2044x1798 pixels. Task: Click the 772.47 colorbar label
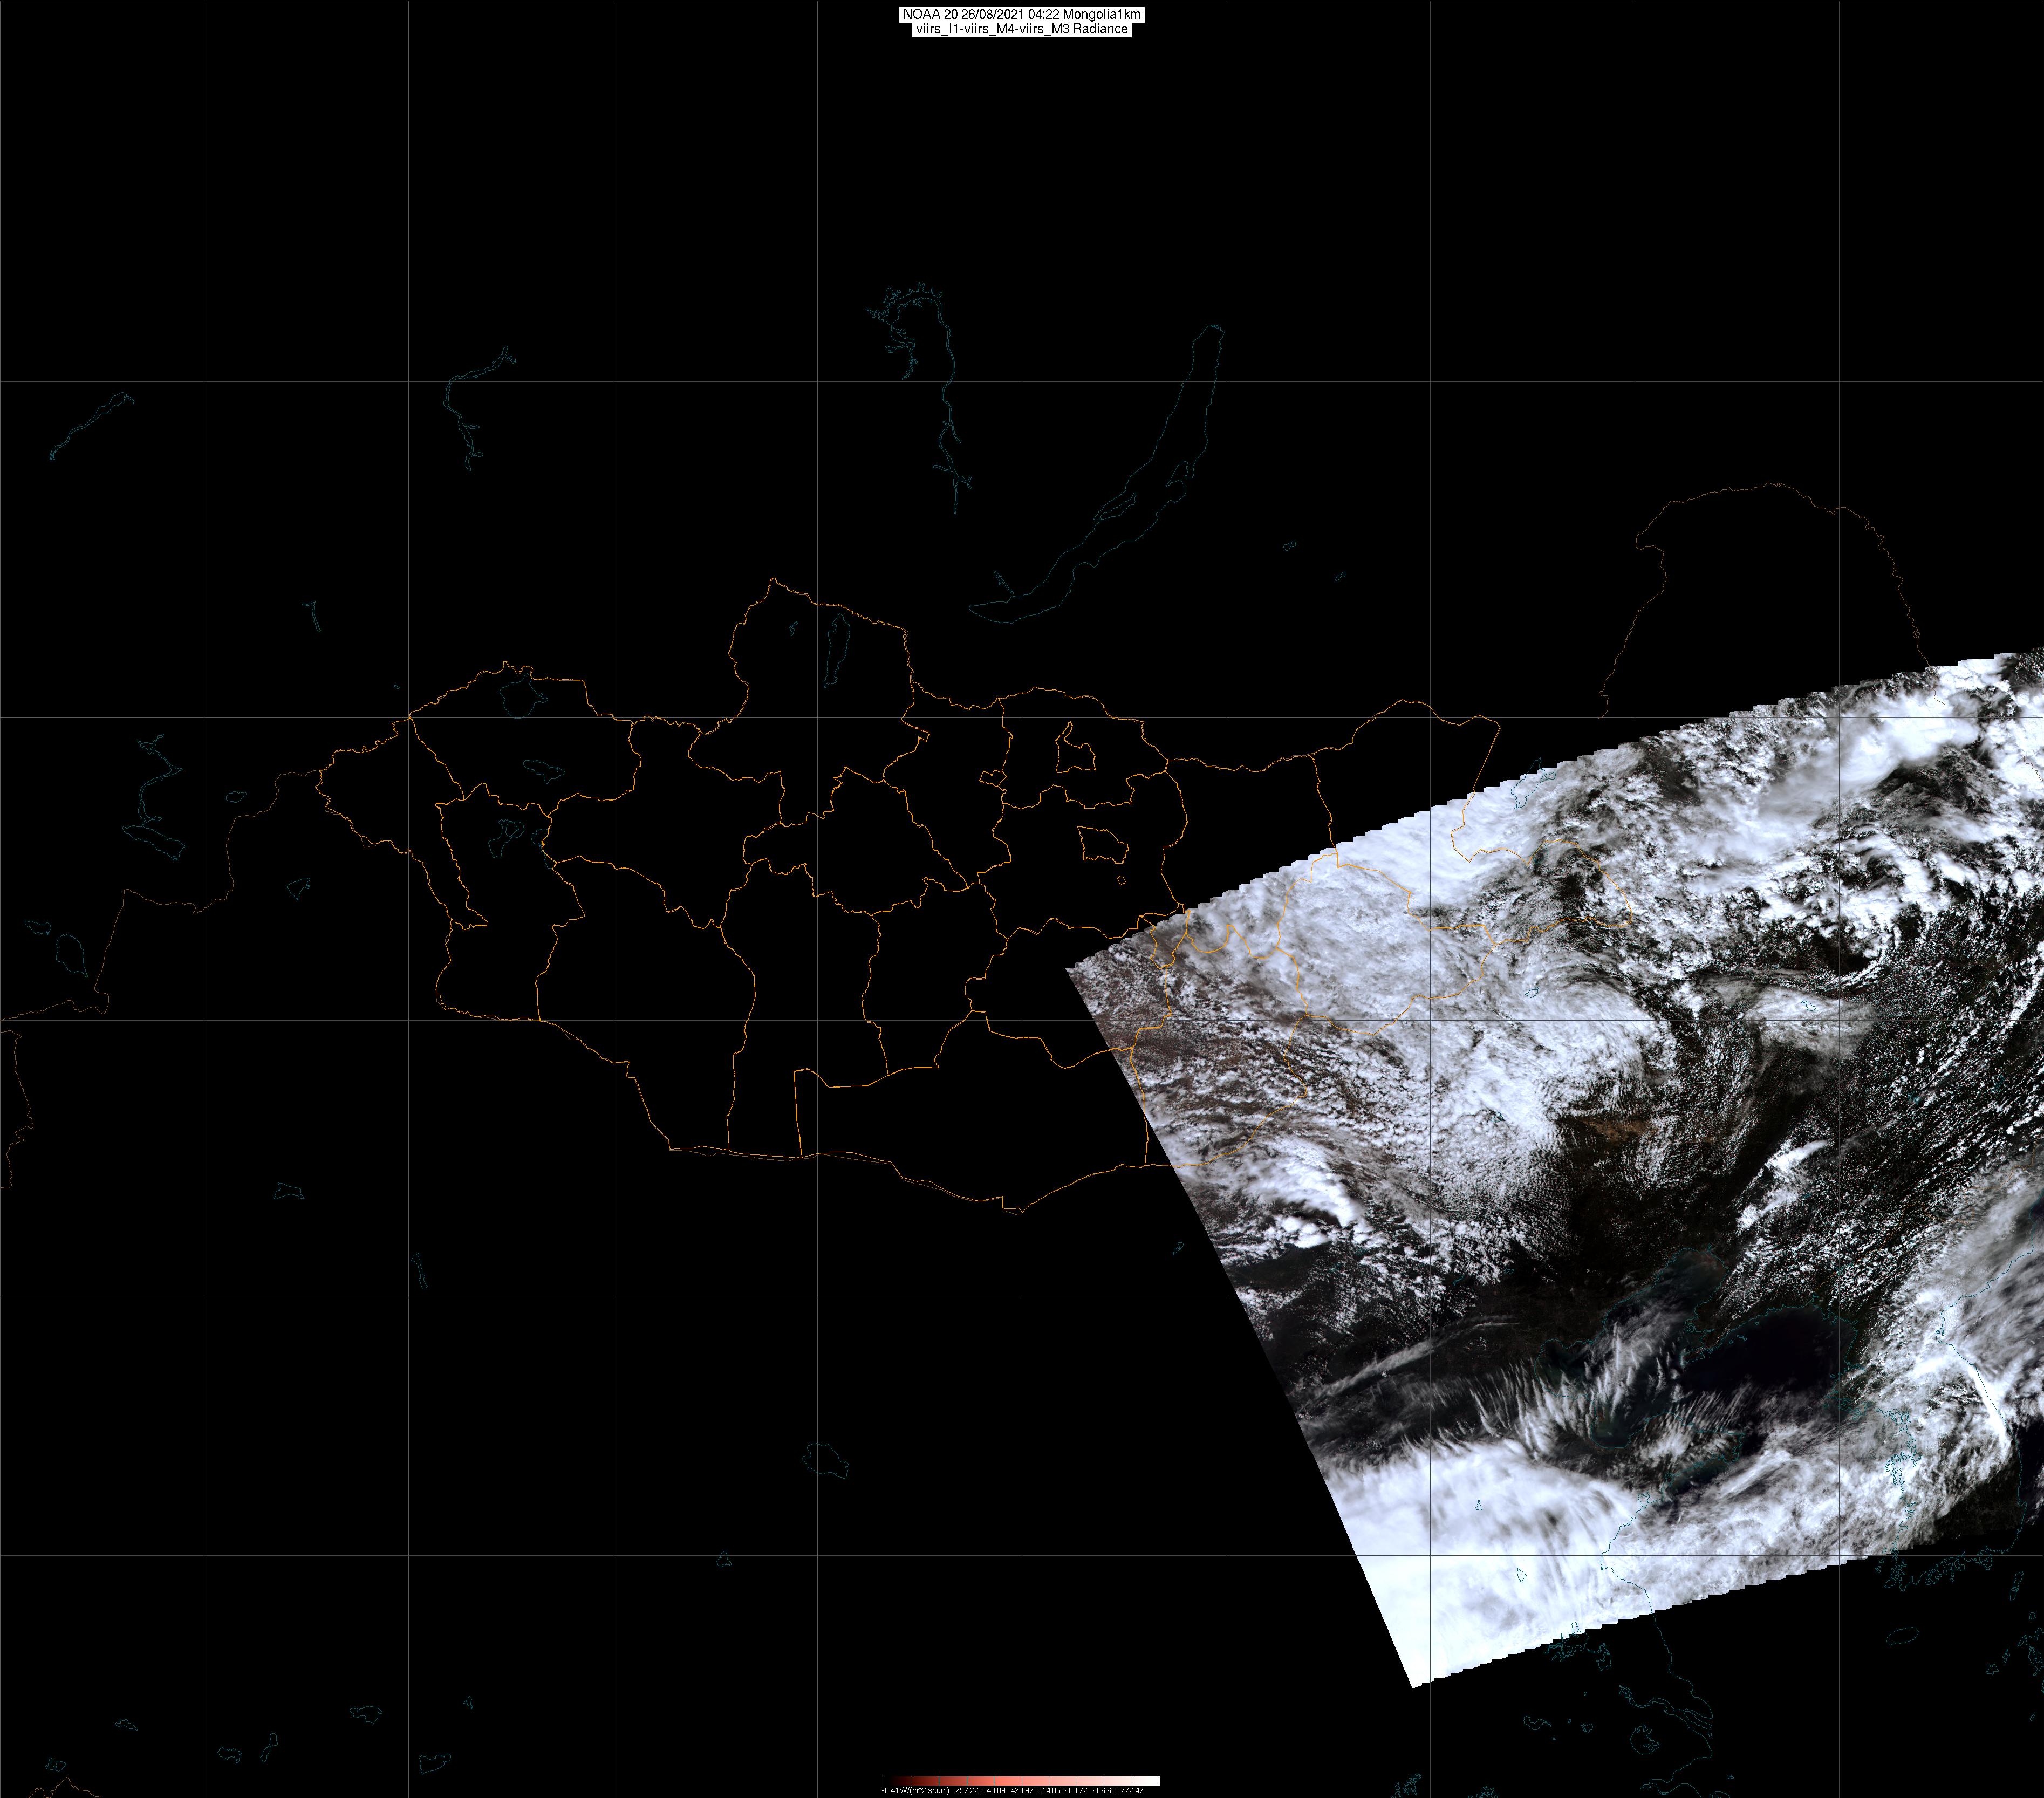coord(1132,1790)
